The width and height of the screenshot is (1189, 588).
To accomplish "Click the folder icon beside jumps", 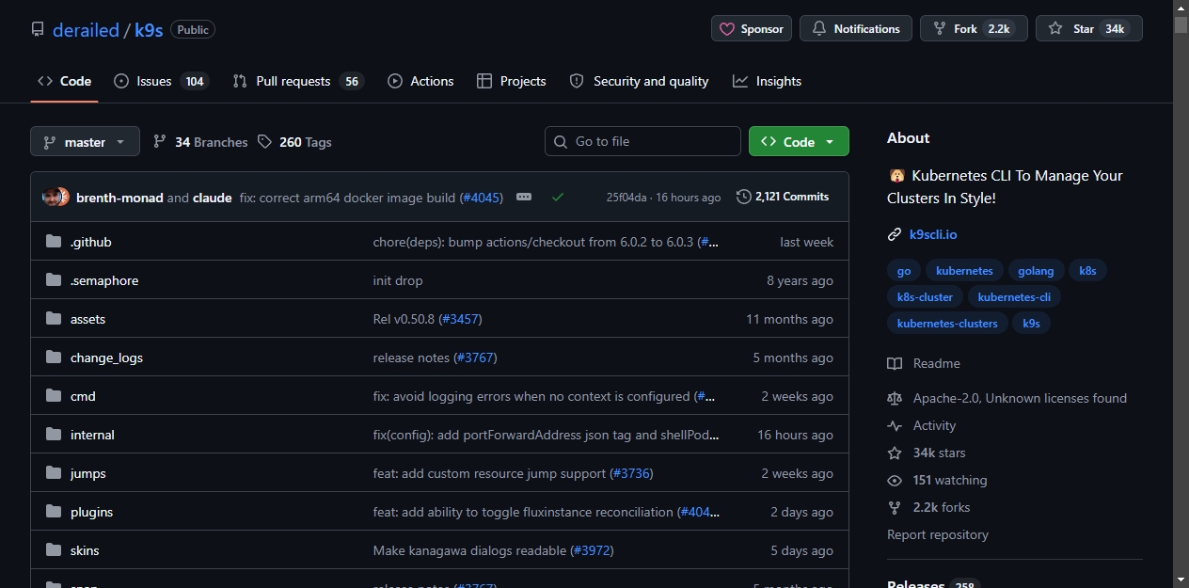I will pos(54,473).
